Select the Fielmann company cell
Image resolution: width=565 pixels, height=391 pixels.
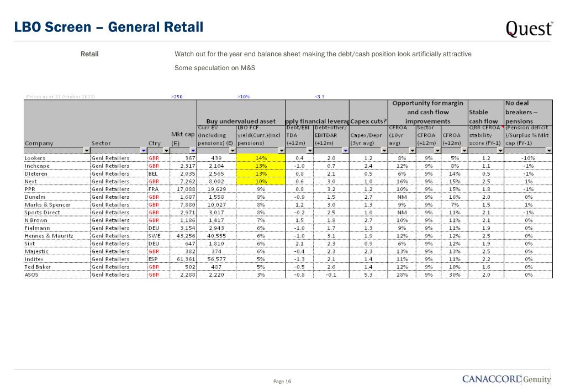[x=56, y=228]
